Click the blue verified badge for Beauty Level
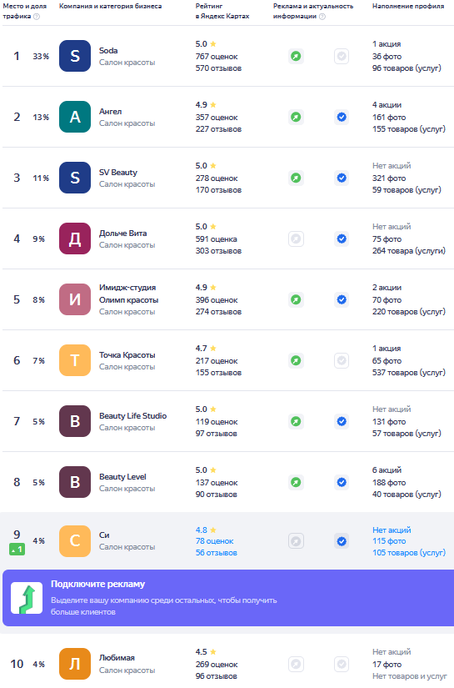This screenshot has height=688, width=454. coord(342,482)
